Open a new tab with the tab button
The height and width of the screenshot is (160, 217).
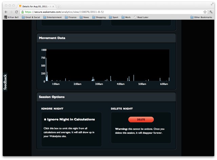coord(59,6)
